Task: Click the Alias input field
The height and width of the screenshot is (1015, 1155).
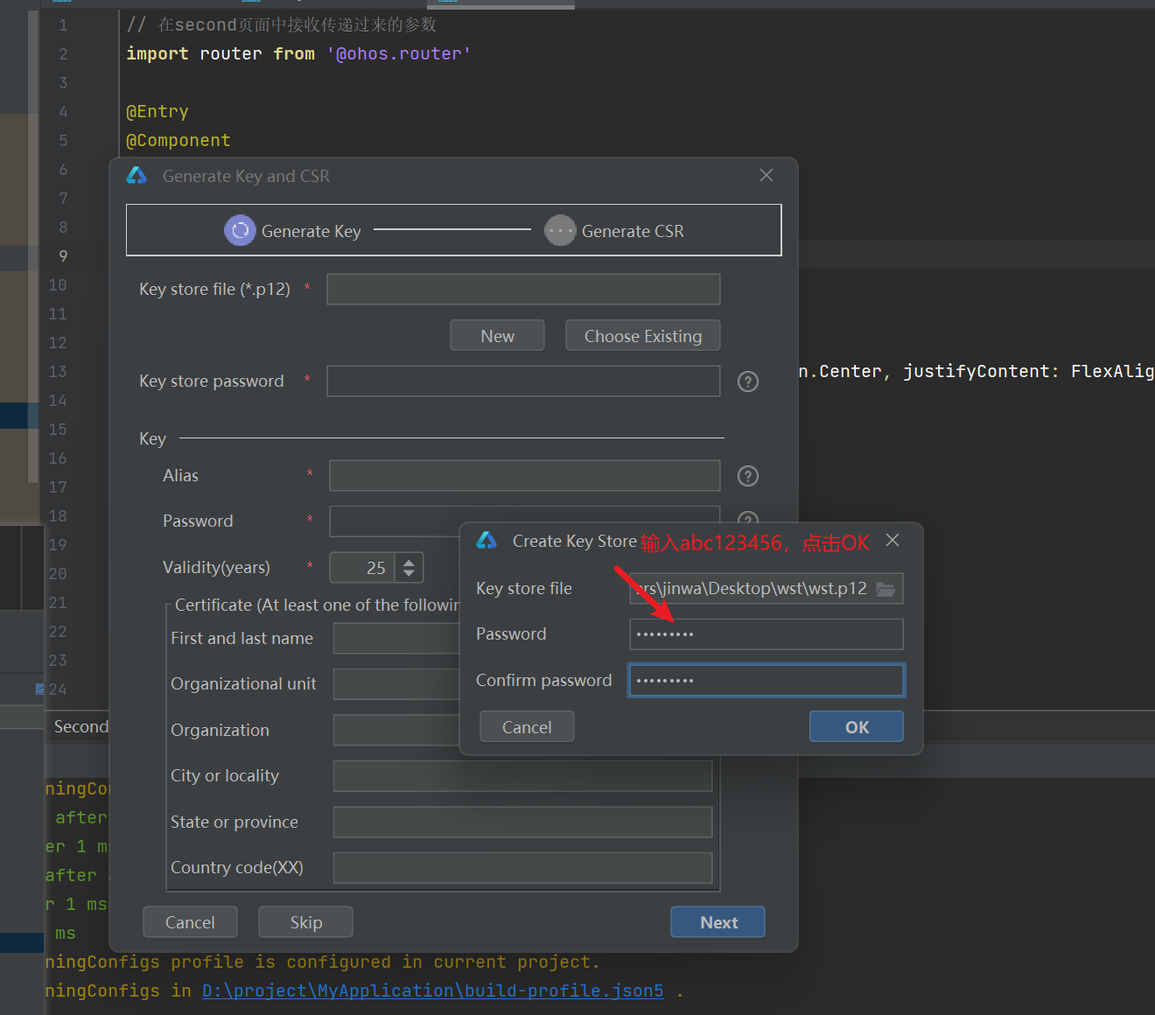Action: pos(525,476)
